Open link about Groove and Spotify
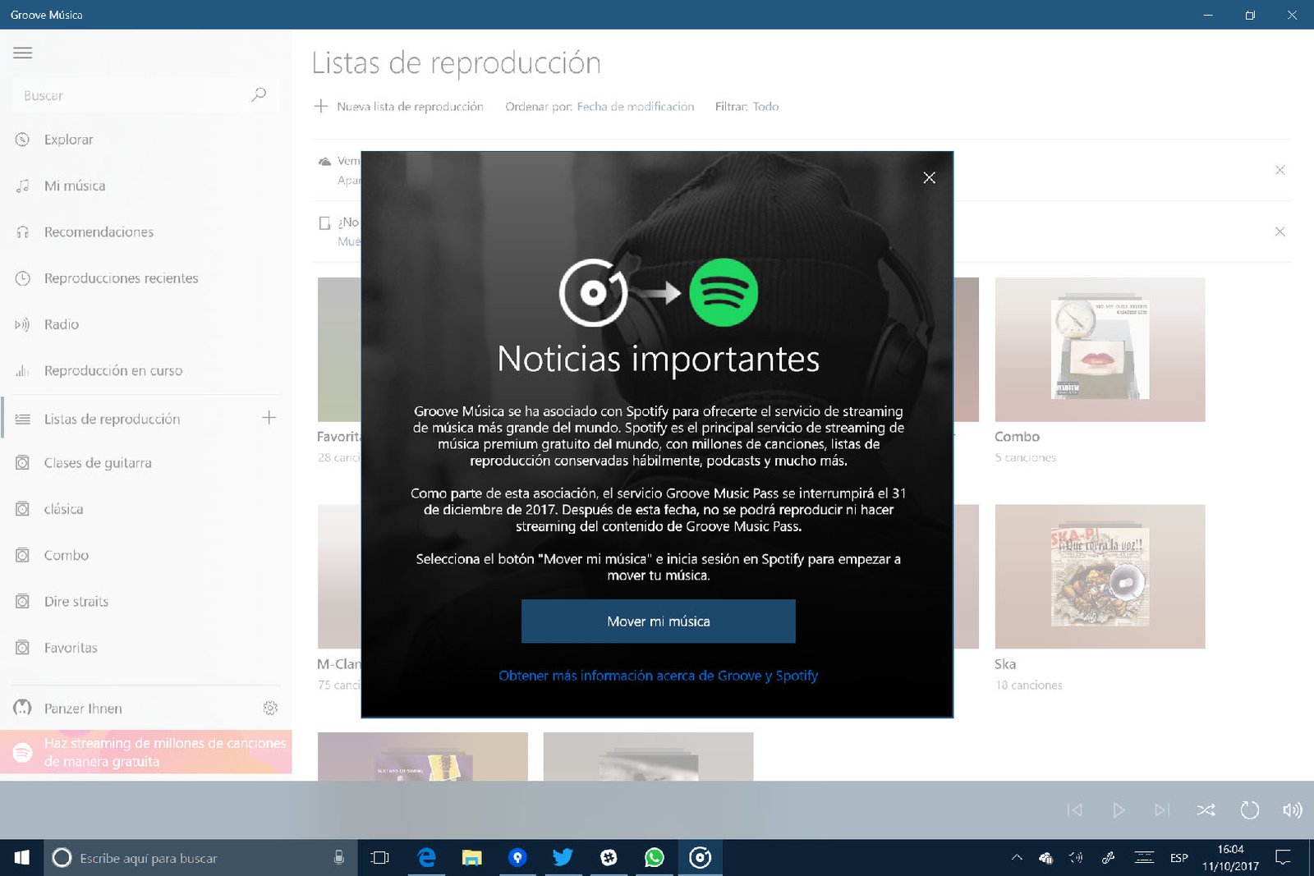This screenshot has width=1314, height=876. pos(658,676)
